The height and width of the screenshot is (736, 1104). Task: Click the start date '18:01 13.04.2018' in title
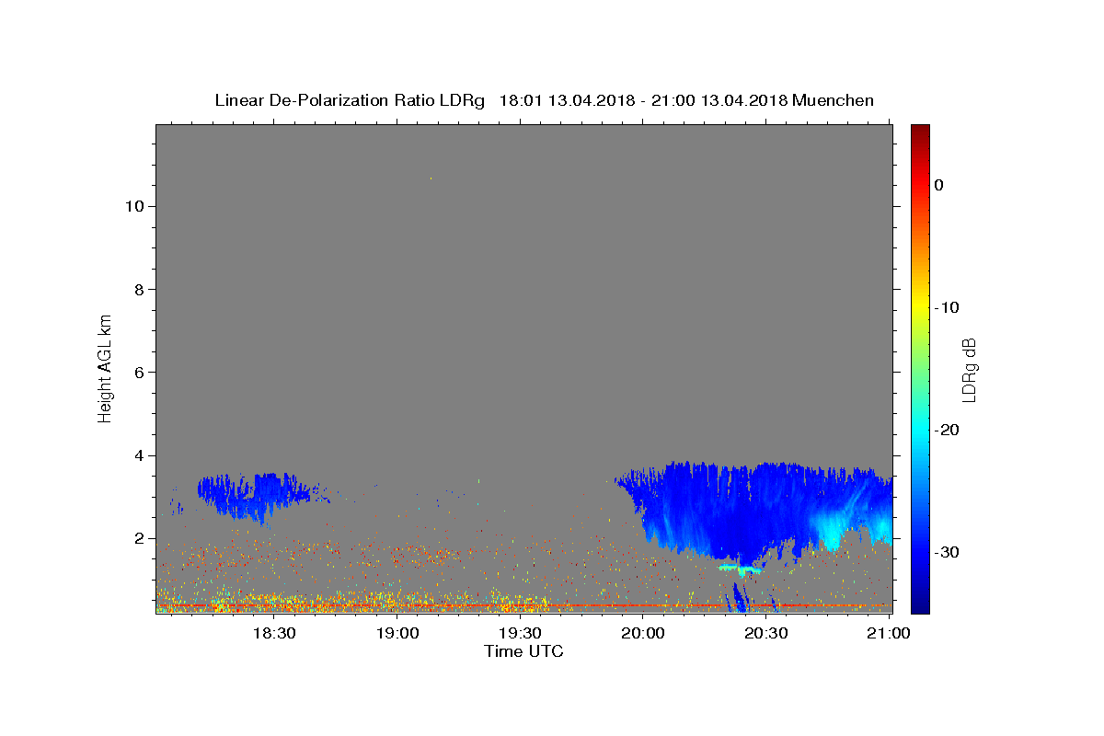[x=567, y=100]
